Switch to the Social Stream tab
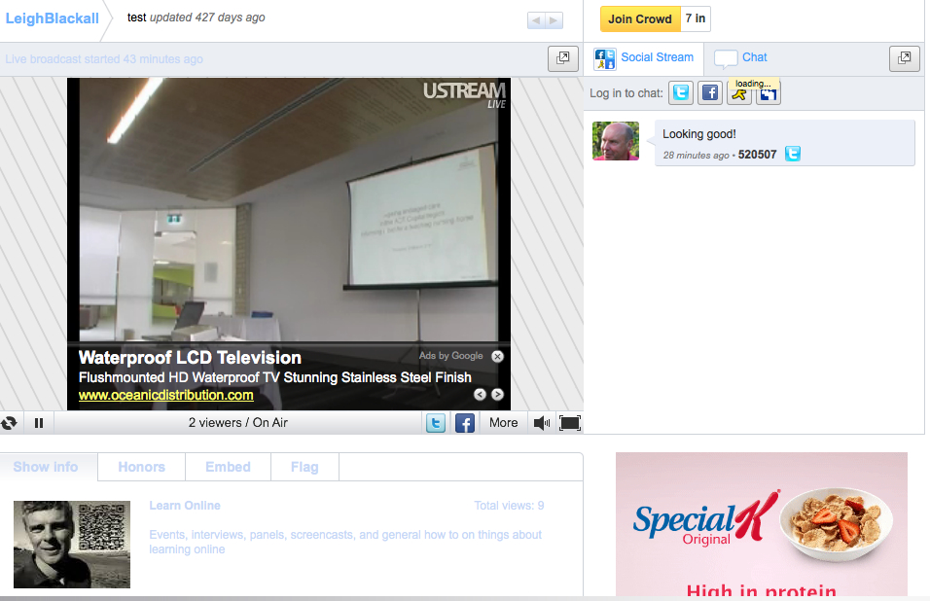The image size is (930, 601). coord(644,58)
